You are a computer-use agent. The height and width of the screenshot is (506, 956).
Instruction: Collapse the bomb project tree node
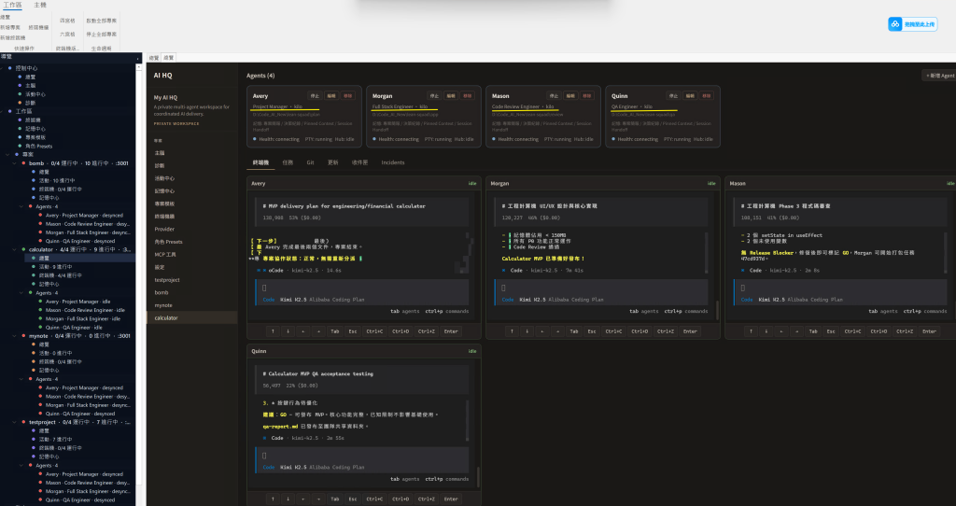tap(16, 162)
